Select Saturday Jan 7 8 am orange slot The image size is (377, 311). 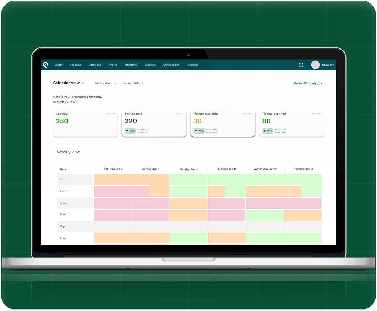click(113, 179)
